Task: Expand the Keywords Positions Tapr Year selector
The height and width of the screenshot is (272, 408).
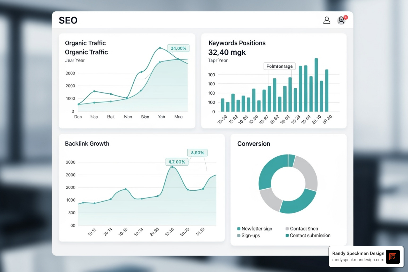Action: (218, 60)
